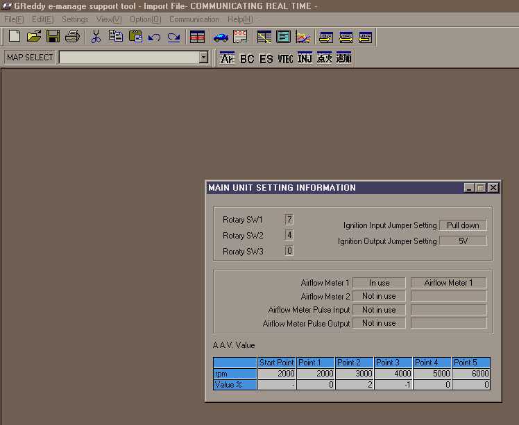Click the Roraty SW3 value 0
The width and height of the screenshot is (519, 425).
(289, 251)
